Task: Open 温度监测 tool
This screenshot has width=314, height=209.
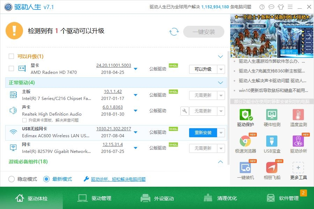Action: [x=298, y=118]
